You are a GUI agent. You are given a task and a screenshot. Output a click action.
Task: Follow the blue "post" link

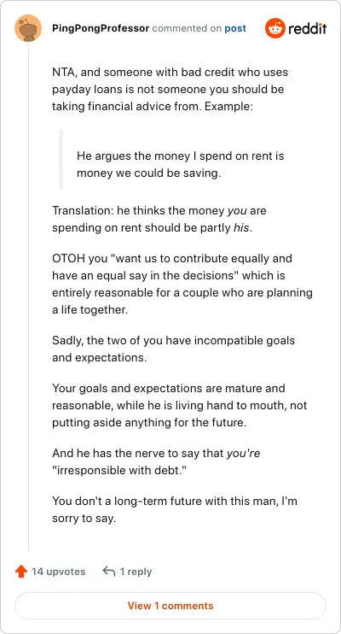pyautogui.click(x=235, y=29)
